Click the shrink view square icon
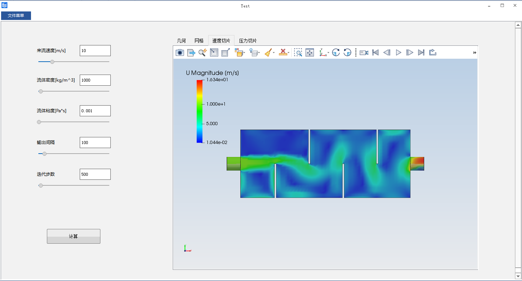 214,52
